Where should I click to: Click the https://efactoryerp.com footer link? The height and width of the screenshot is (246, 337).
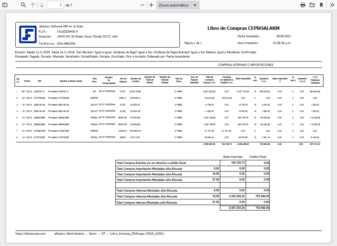(30, 234)
